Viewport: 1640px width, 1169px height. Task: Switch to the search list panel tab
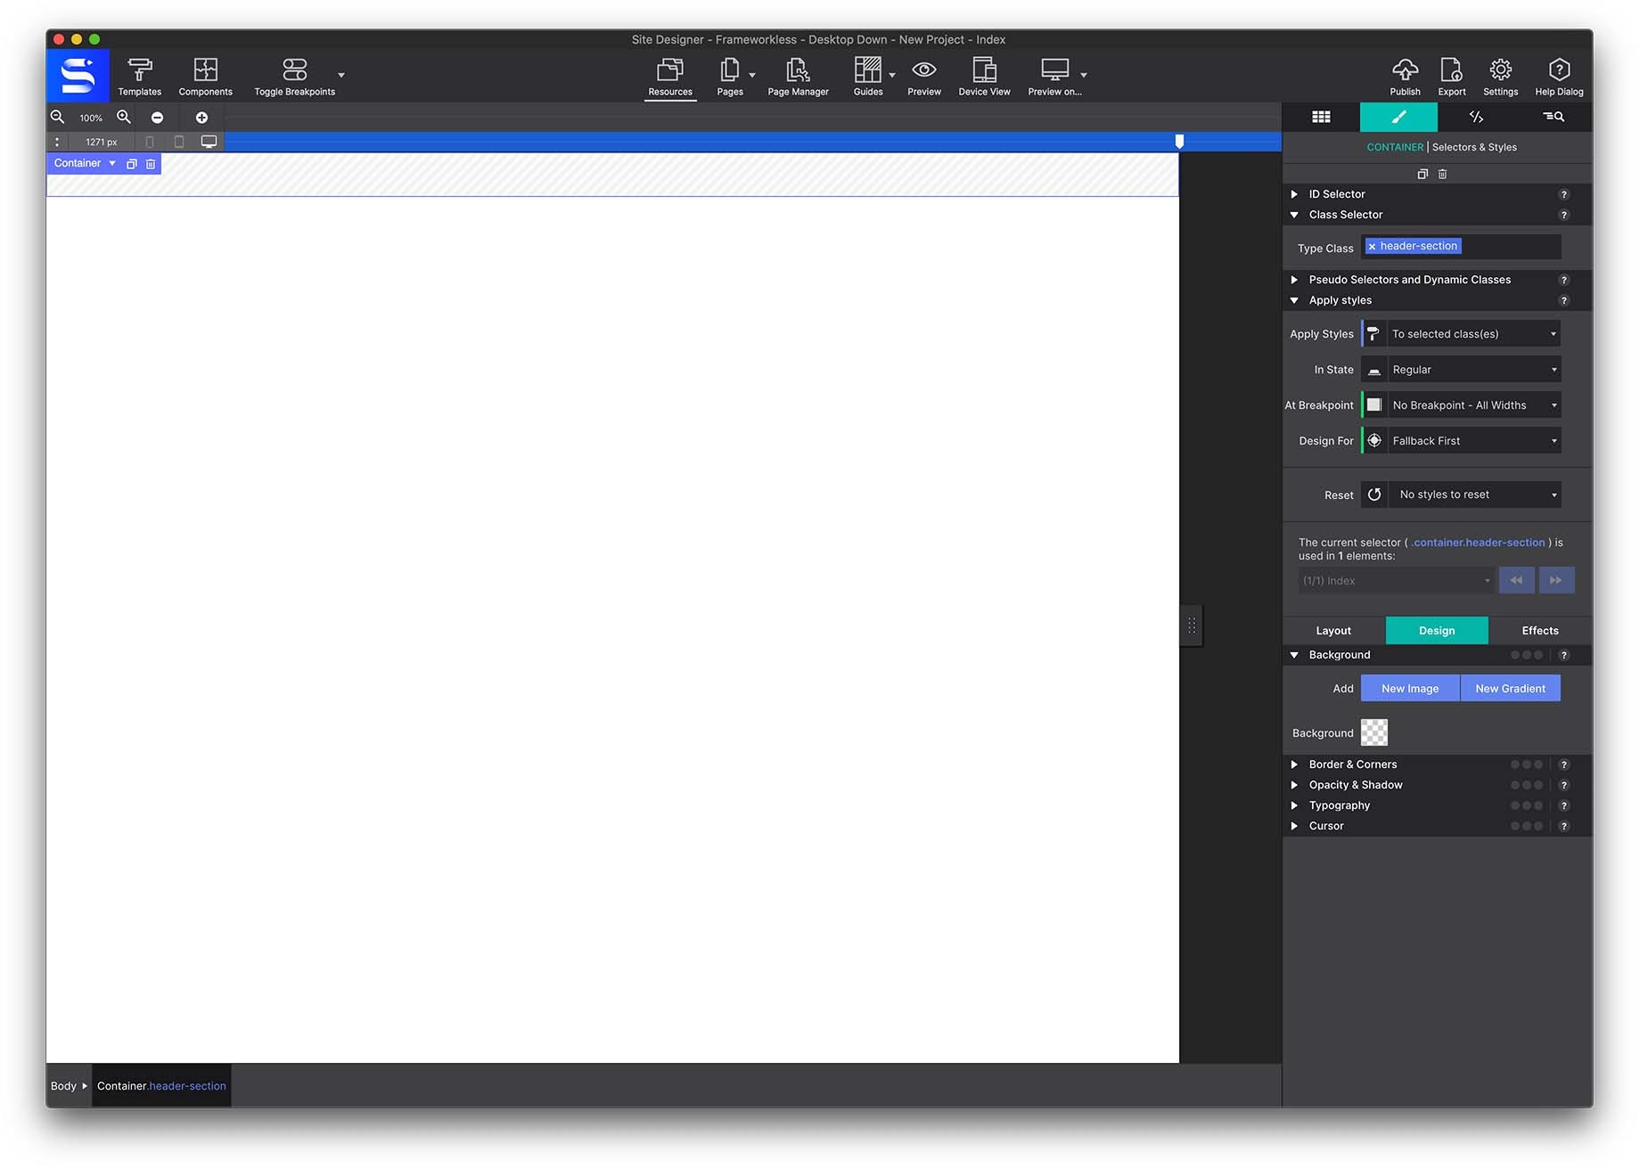pyautogui.click(x=1554, y=117)
